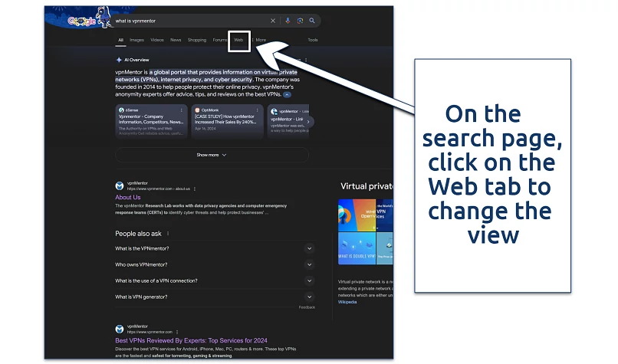This screenshot has width=618, height=364.
Task: Open 'Best VPNs Reviewed By Experts' result
Action: coord(191,340)
